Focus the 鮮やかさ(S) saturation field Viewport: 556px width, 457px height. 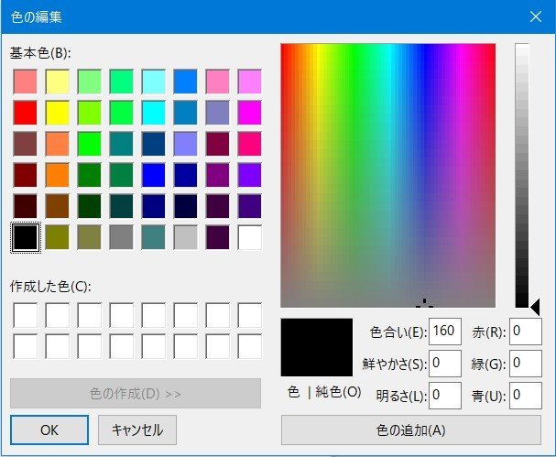tap(445, 364)
